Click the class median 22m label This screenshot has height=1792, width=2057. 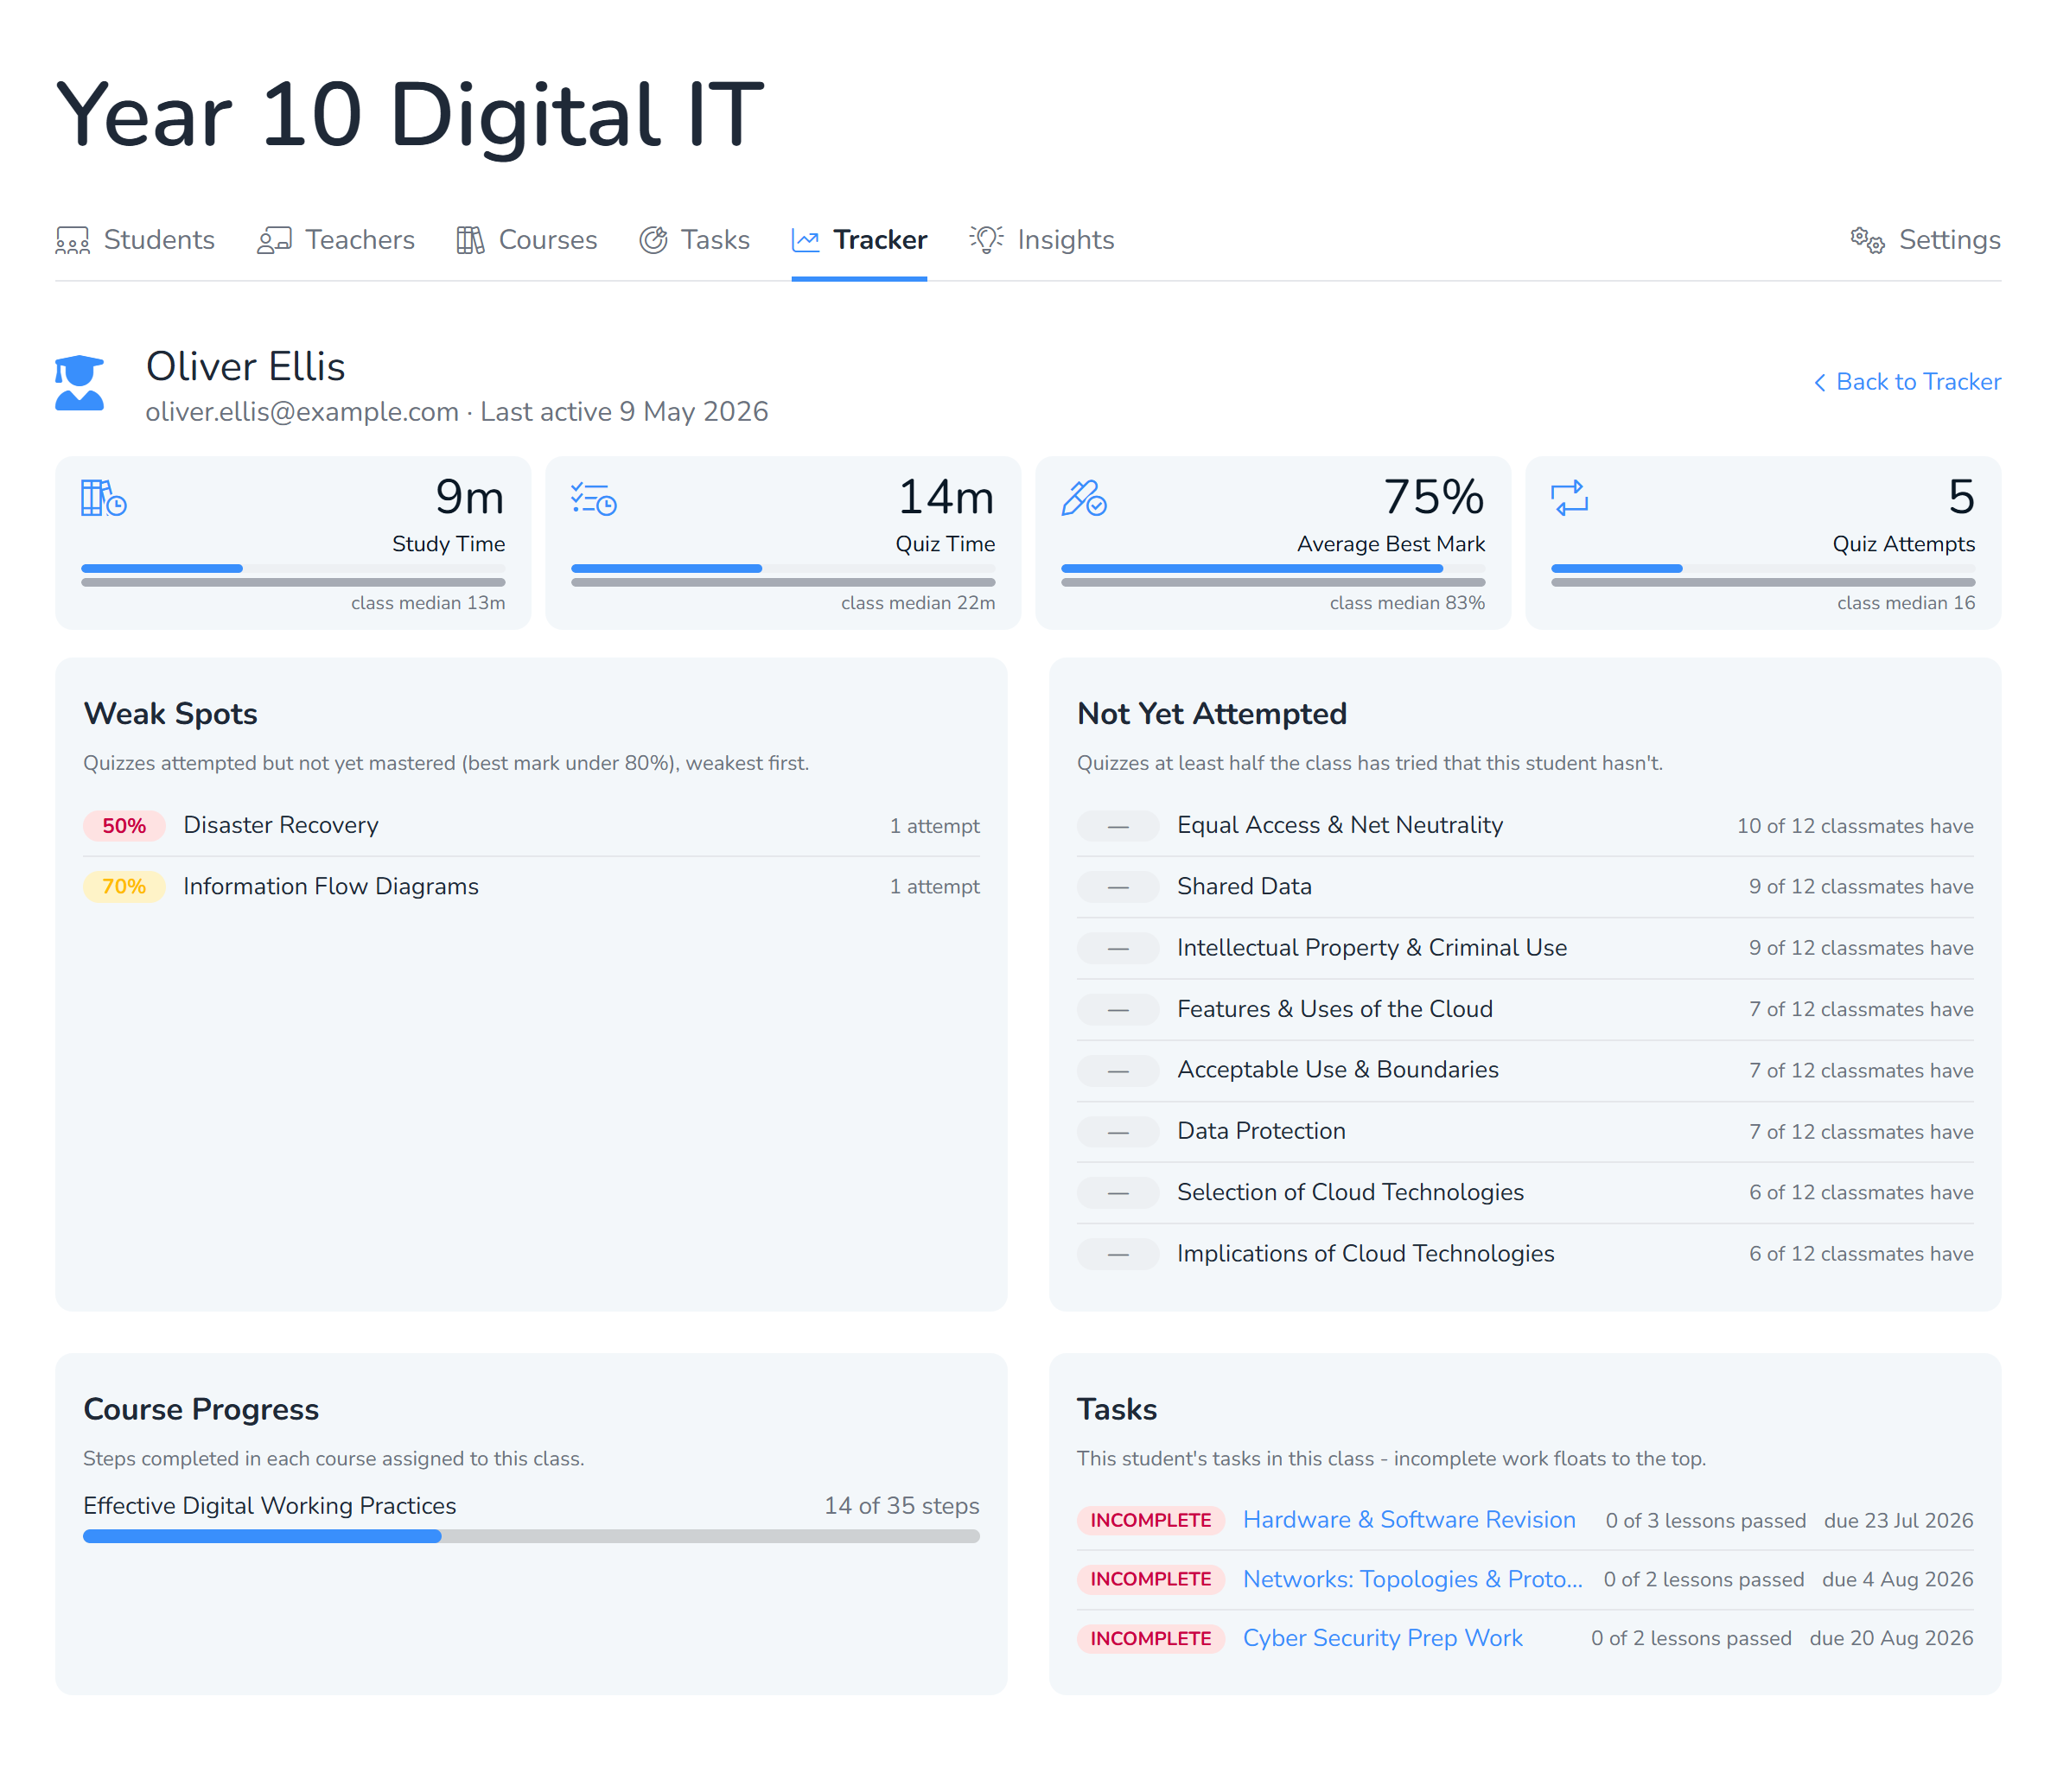(918, 603)
